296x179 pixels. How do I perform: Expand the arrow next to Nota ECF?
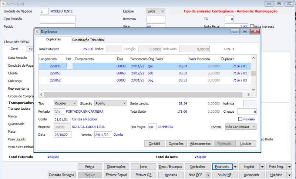point(208,175)
